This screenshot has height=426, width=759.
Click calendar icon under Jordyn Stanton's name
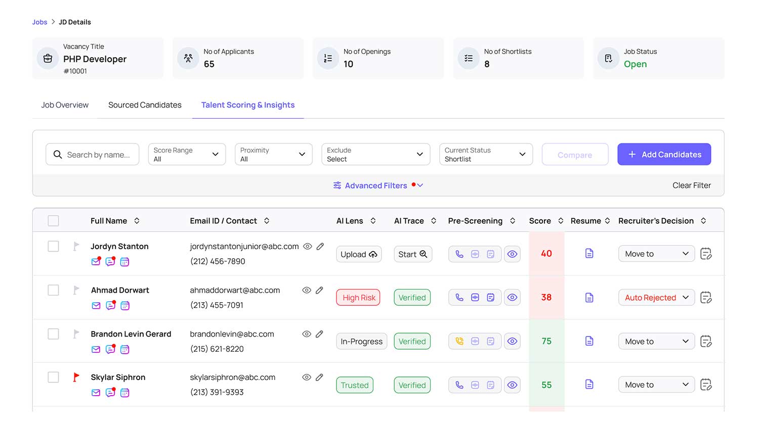tap(124, 262)
